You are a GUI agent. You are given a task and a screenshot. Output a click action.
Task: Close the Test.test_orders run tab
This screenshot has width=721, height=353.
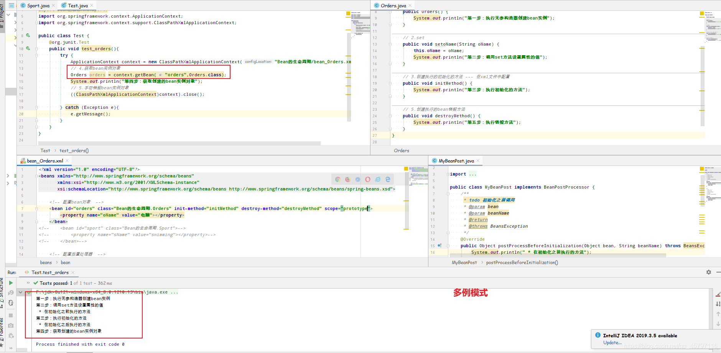click(73, 273)
